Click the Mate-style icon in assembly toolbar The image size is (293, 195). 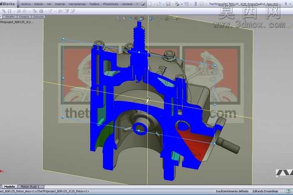(x=35, y=11)
